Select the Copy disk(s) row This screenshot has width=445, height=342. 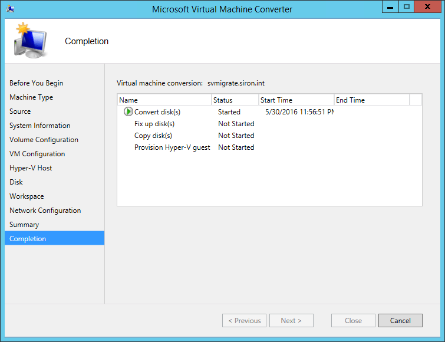click(x=269, y=136)
